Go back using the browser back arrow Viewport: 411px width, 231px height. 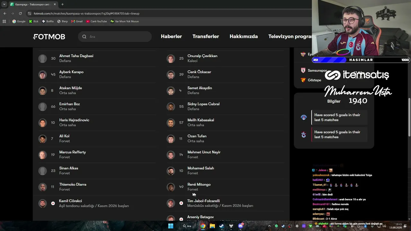pyautogui.click(x=5, y=13)
